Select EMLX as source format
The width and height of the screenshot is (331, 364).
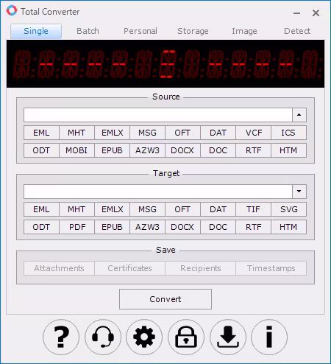(112, 133)
